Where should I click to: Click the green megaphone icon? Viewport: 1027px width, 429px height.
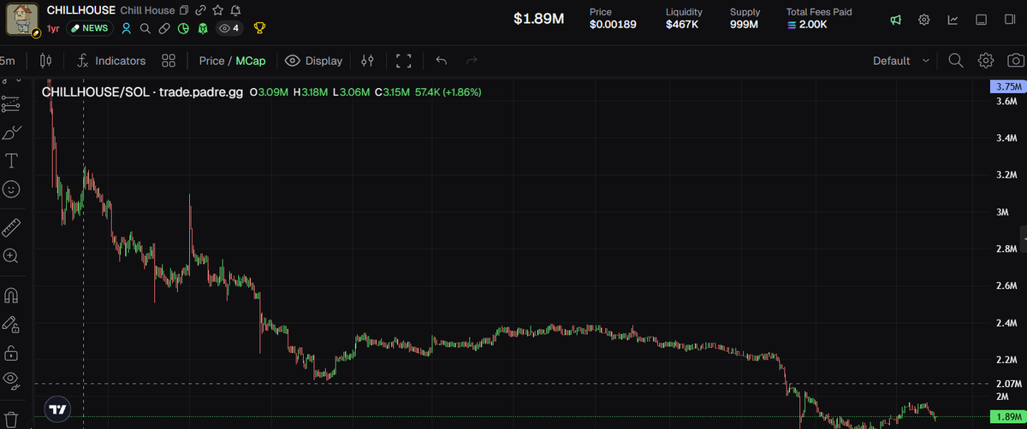tap(895, 20)
